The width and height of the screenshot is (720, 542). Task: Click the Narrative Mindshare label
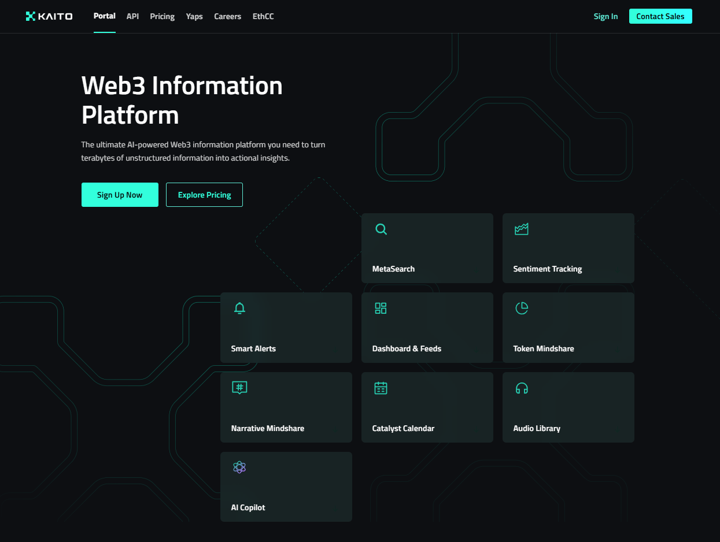pos(268,428)
